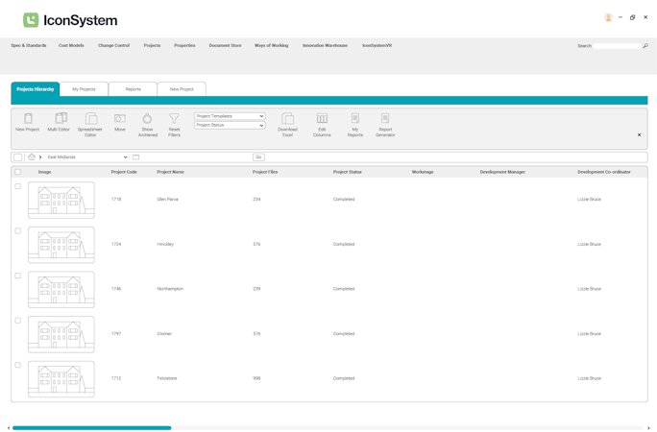657x432 pixels.
Task: Click the scroll right arrow
Action: [648, 428]
